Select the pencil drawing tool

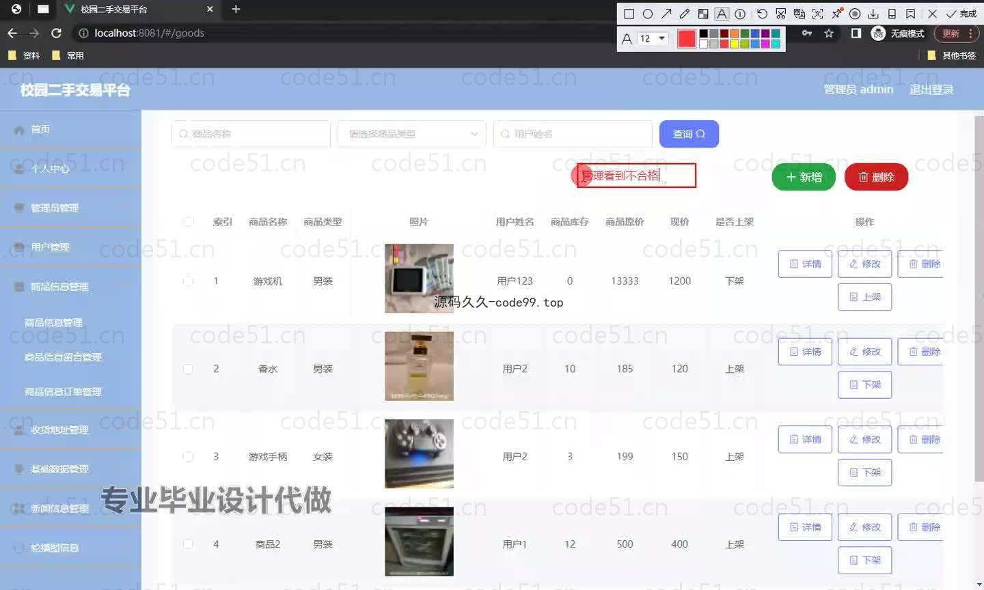tap(685, 14)
